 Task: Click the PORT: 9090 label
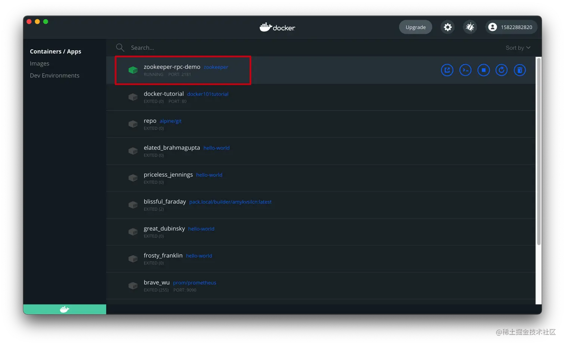click(185, 290)
